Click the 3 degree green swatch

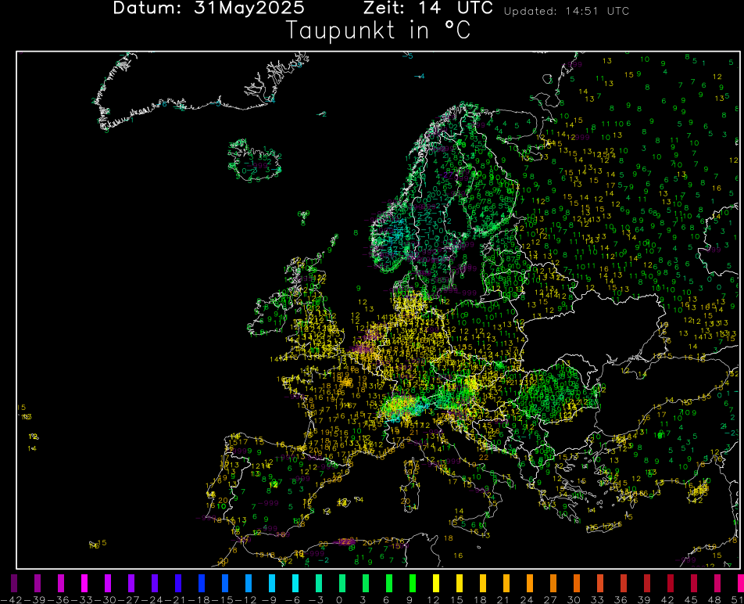(366, 583)
